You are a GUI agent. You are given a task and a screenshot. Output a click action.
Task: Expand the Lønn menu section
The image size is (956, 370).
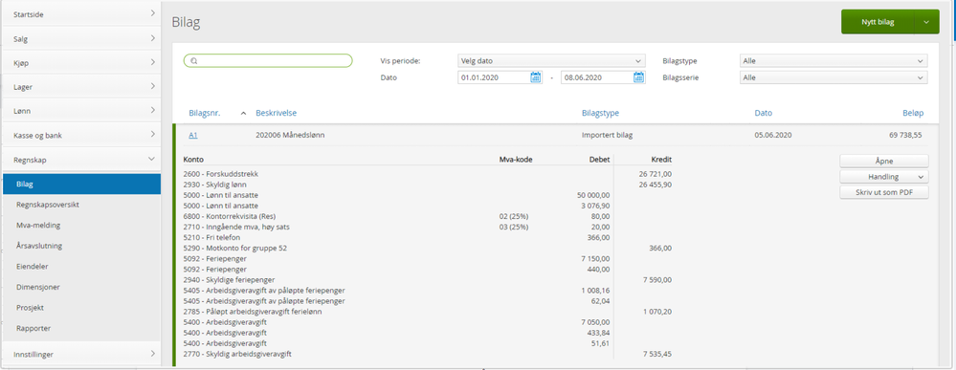point(79,111)
